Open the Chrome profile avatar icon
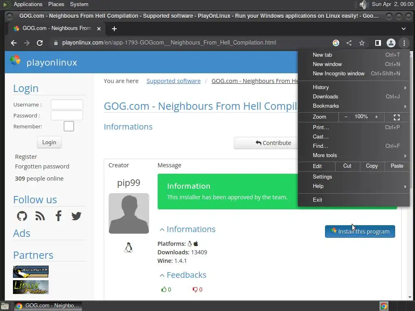This screenshot has height=311, width=415. 391,43
